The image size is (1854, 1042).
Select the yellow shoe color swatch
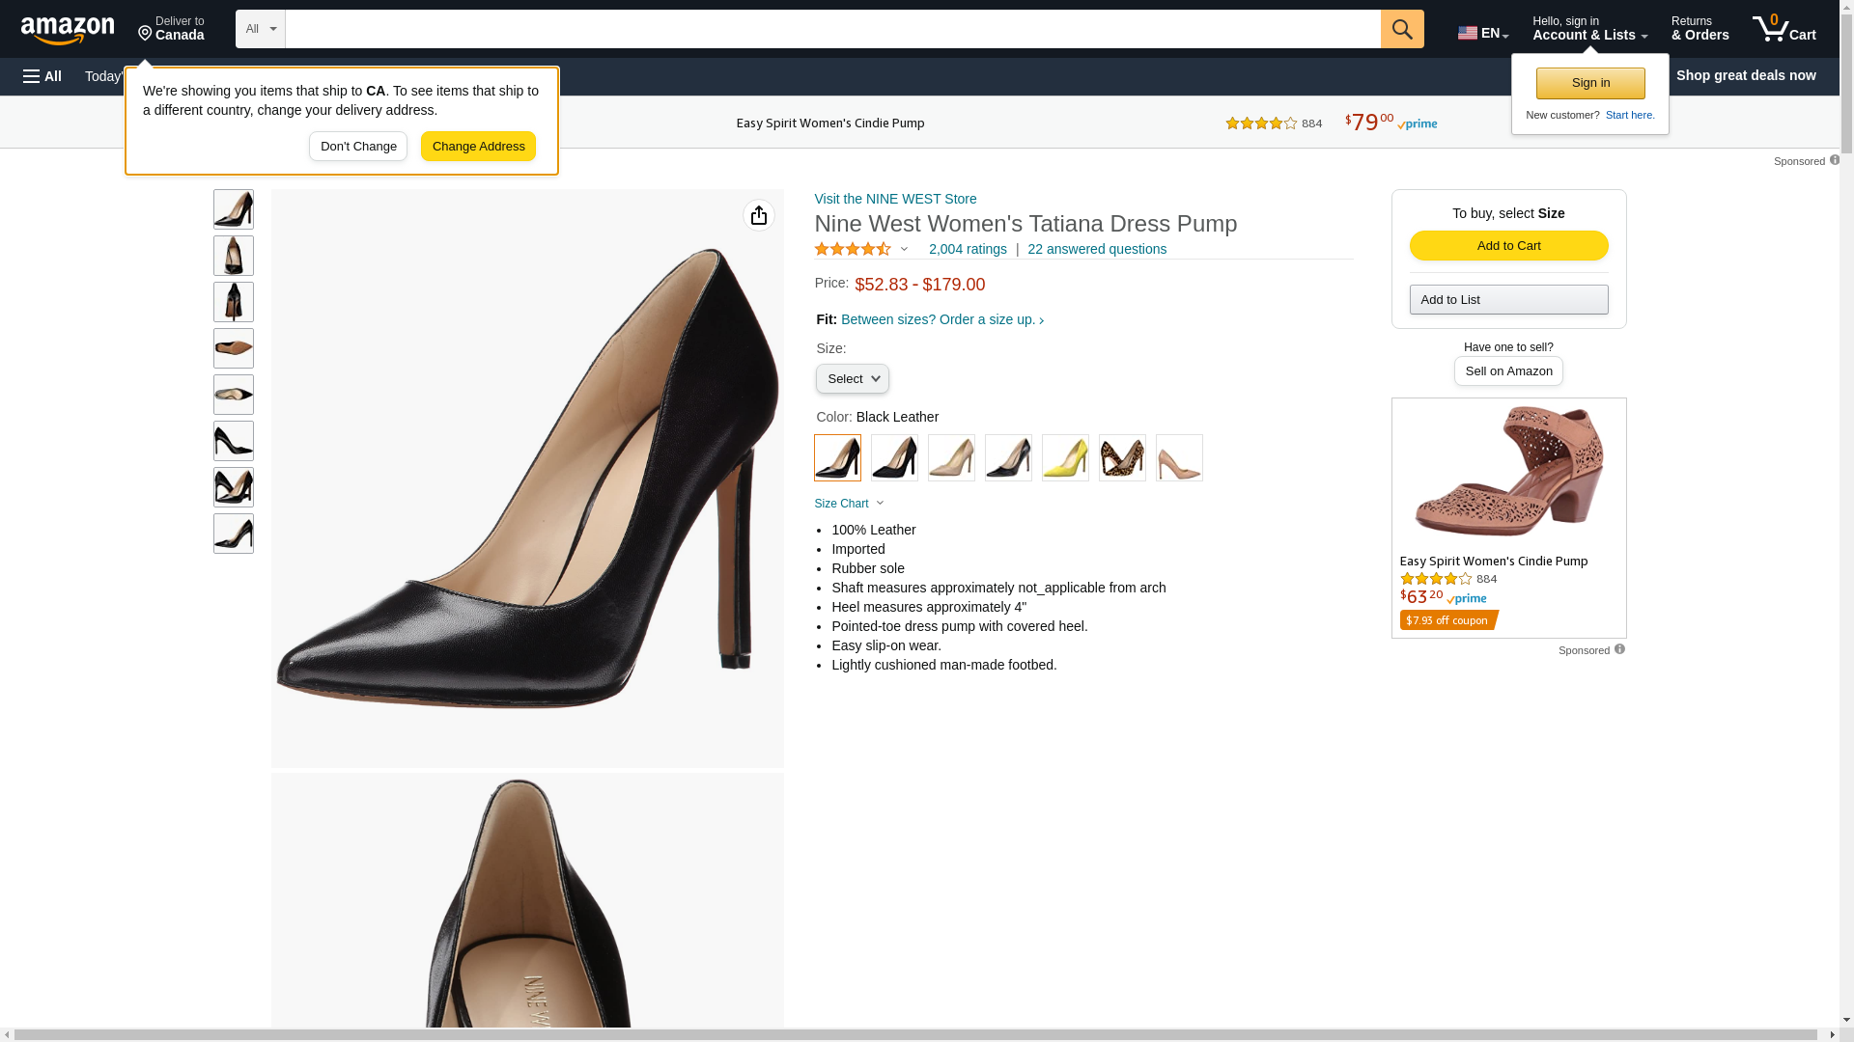[1065, 457]
